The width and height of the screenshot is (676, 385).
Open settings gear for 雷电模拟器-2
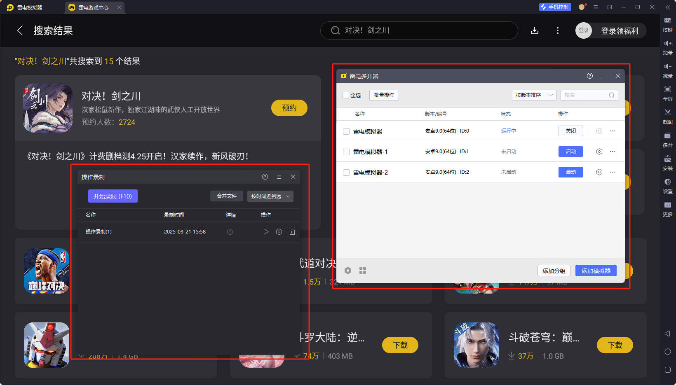point(599,172)
